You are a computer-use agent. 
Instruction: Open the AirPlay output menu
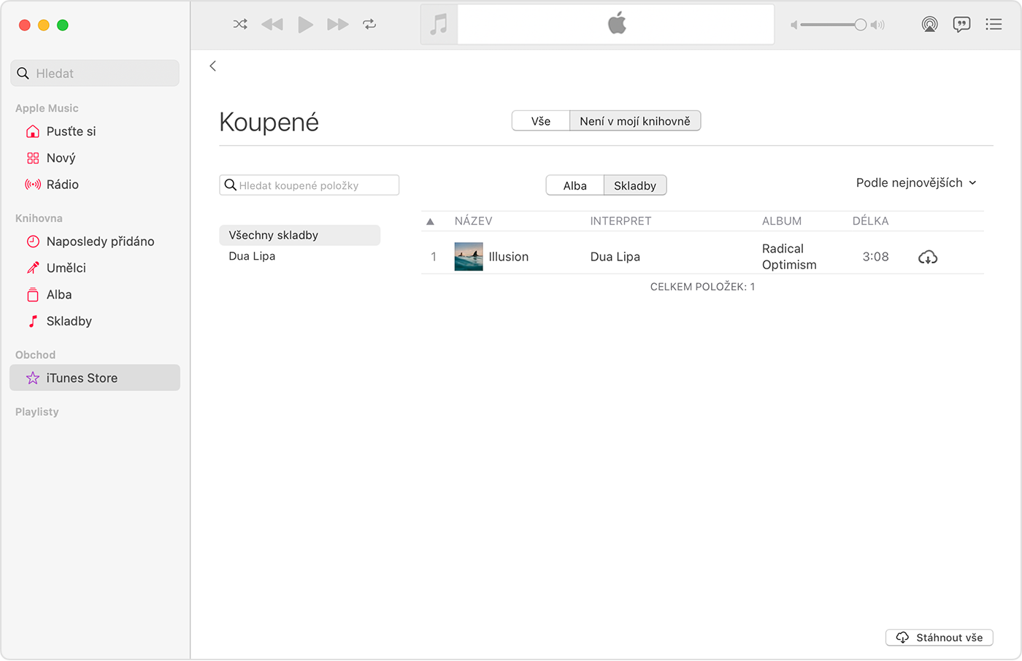pyautogui.click(x=929, y=24)
